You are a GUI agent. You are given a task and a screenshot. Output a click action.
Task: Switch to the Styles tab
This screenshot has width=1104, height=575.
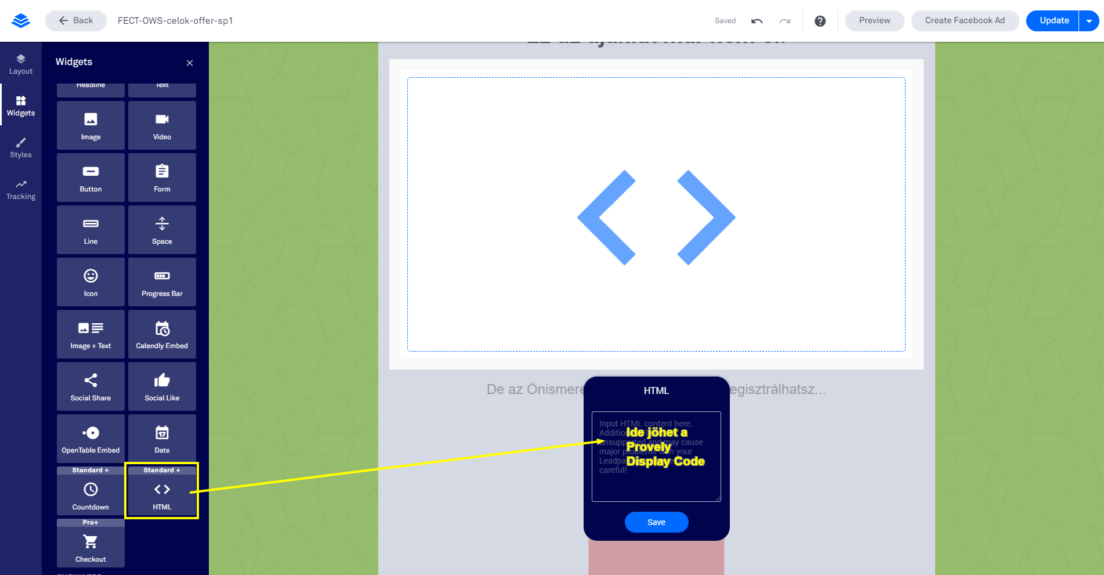point(21,147)
